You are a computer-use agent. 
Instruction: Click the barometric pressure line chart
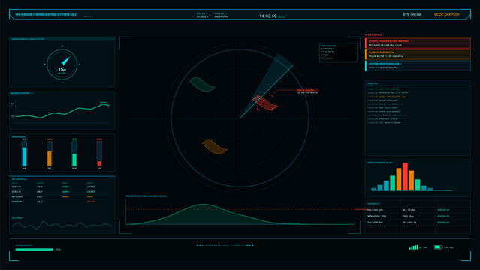[x=62, y=111]
